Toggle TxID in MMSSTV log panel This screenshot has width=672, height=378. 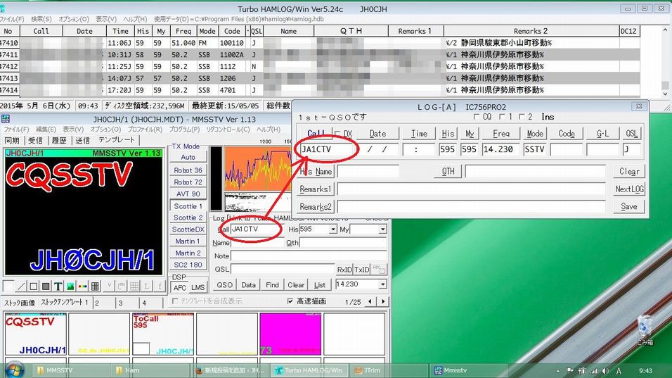coord(361,270)
